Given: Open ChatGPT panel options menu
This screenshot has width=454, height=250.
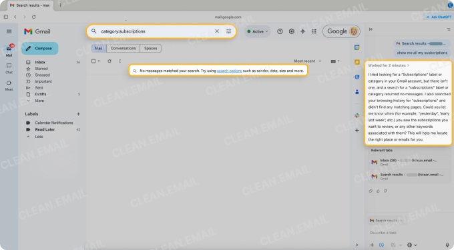Looking at the screenshot, I should pos(449,29).
